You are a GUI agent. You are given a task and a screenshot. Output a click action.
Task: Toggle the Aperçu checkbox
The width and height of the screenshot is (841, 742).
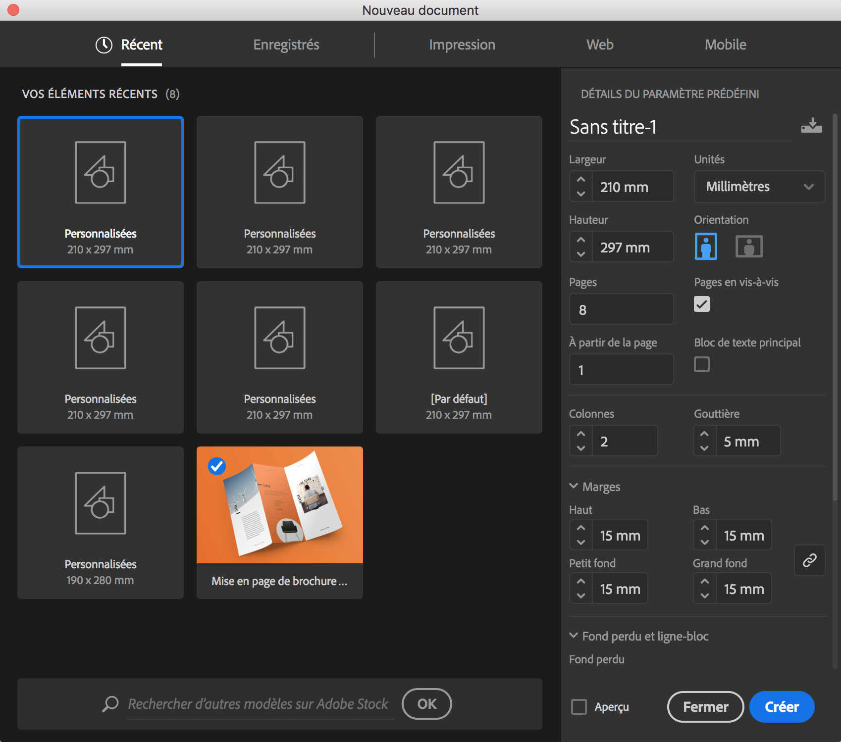(x=579, y=707)
